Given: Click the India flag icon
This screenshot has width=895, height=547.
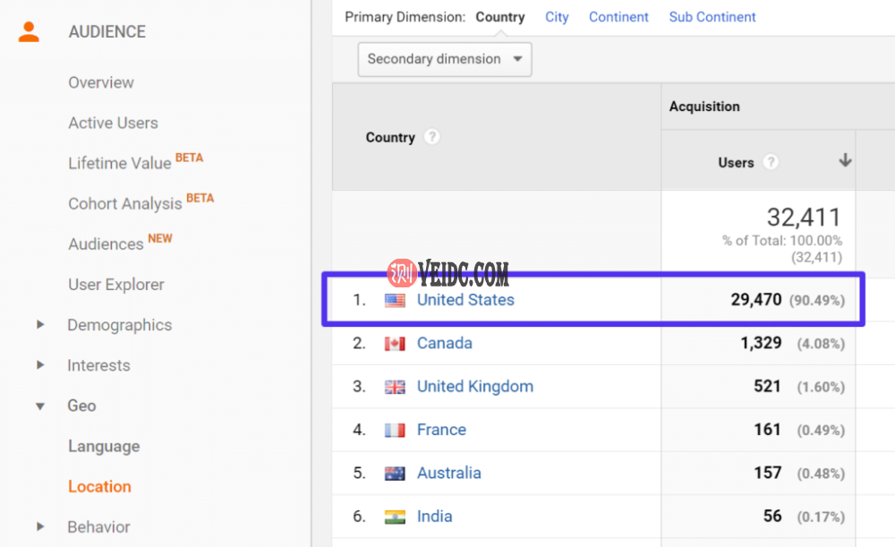Looking at the screenshot, I should 395,517.
